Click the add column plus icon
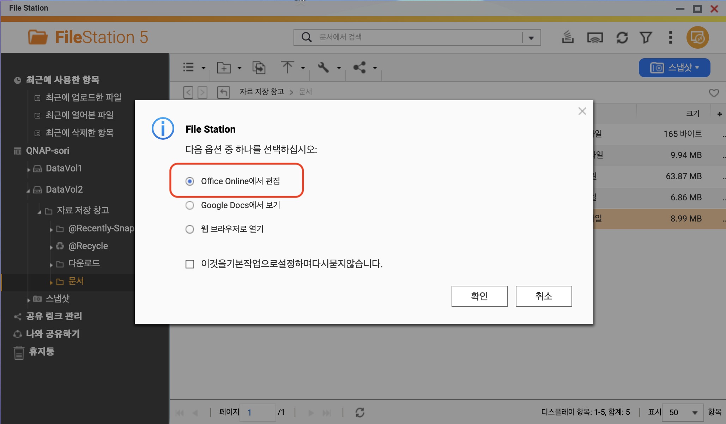This screenshot has height=424, width=726. click(x=719, y=114)
